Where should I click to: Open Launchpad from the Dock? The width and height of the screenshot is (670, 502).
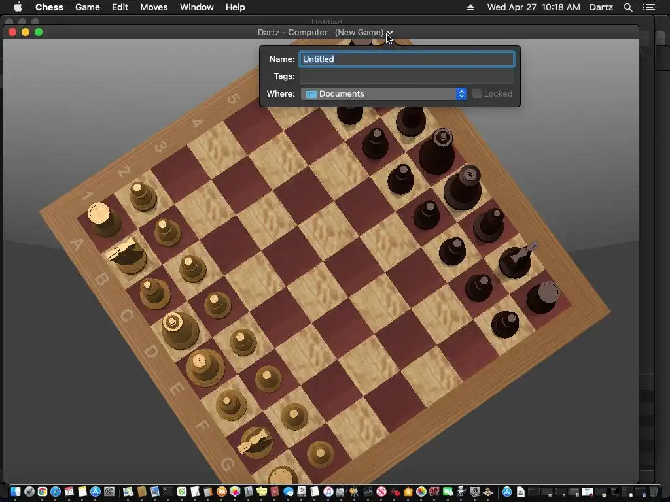coord(29,492)
